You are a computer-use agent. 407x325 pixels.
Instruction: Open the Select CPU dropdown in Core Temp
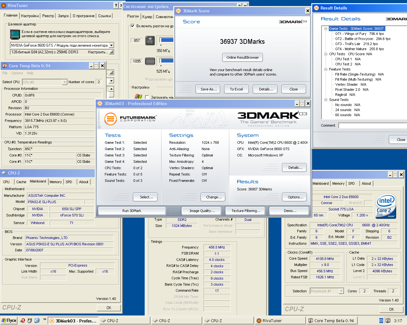pos(65,82)
